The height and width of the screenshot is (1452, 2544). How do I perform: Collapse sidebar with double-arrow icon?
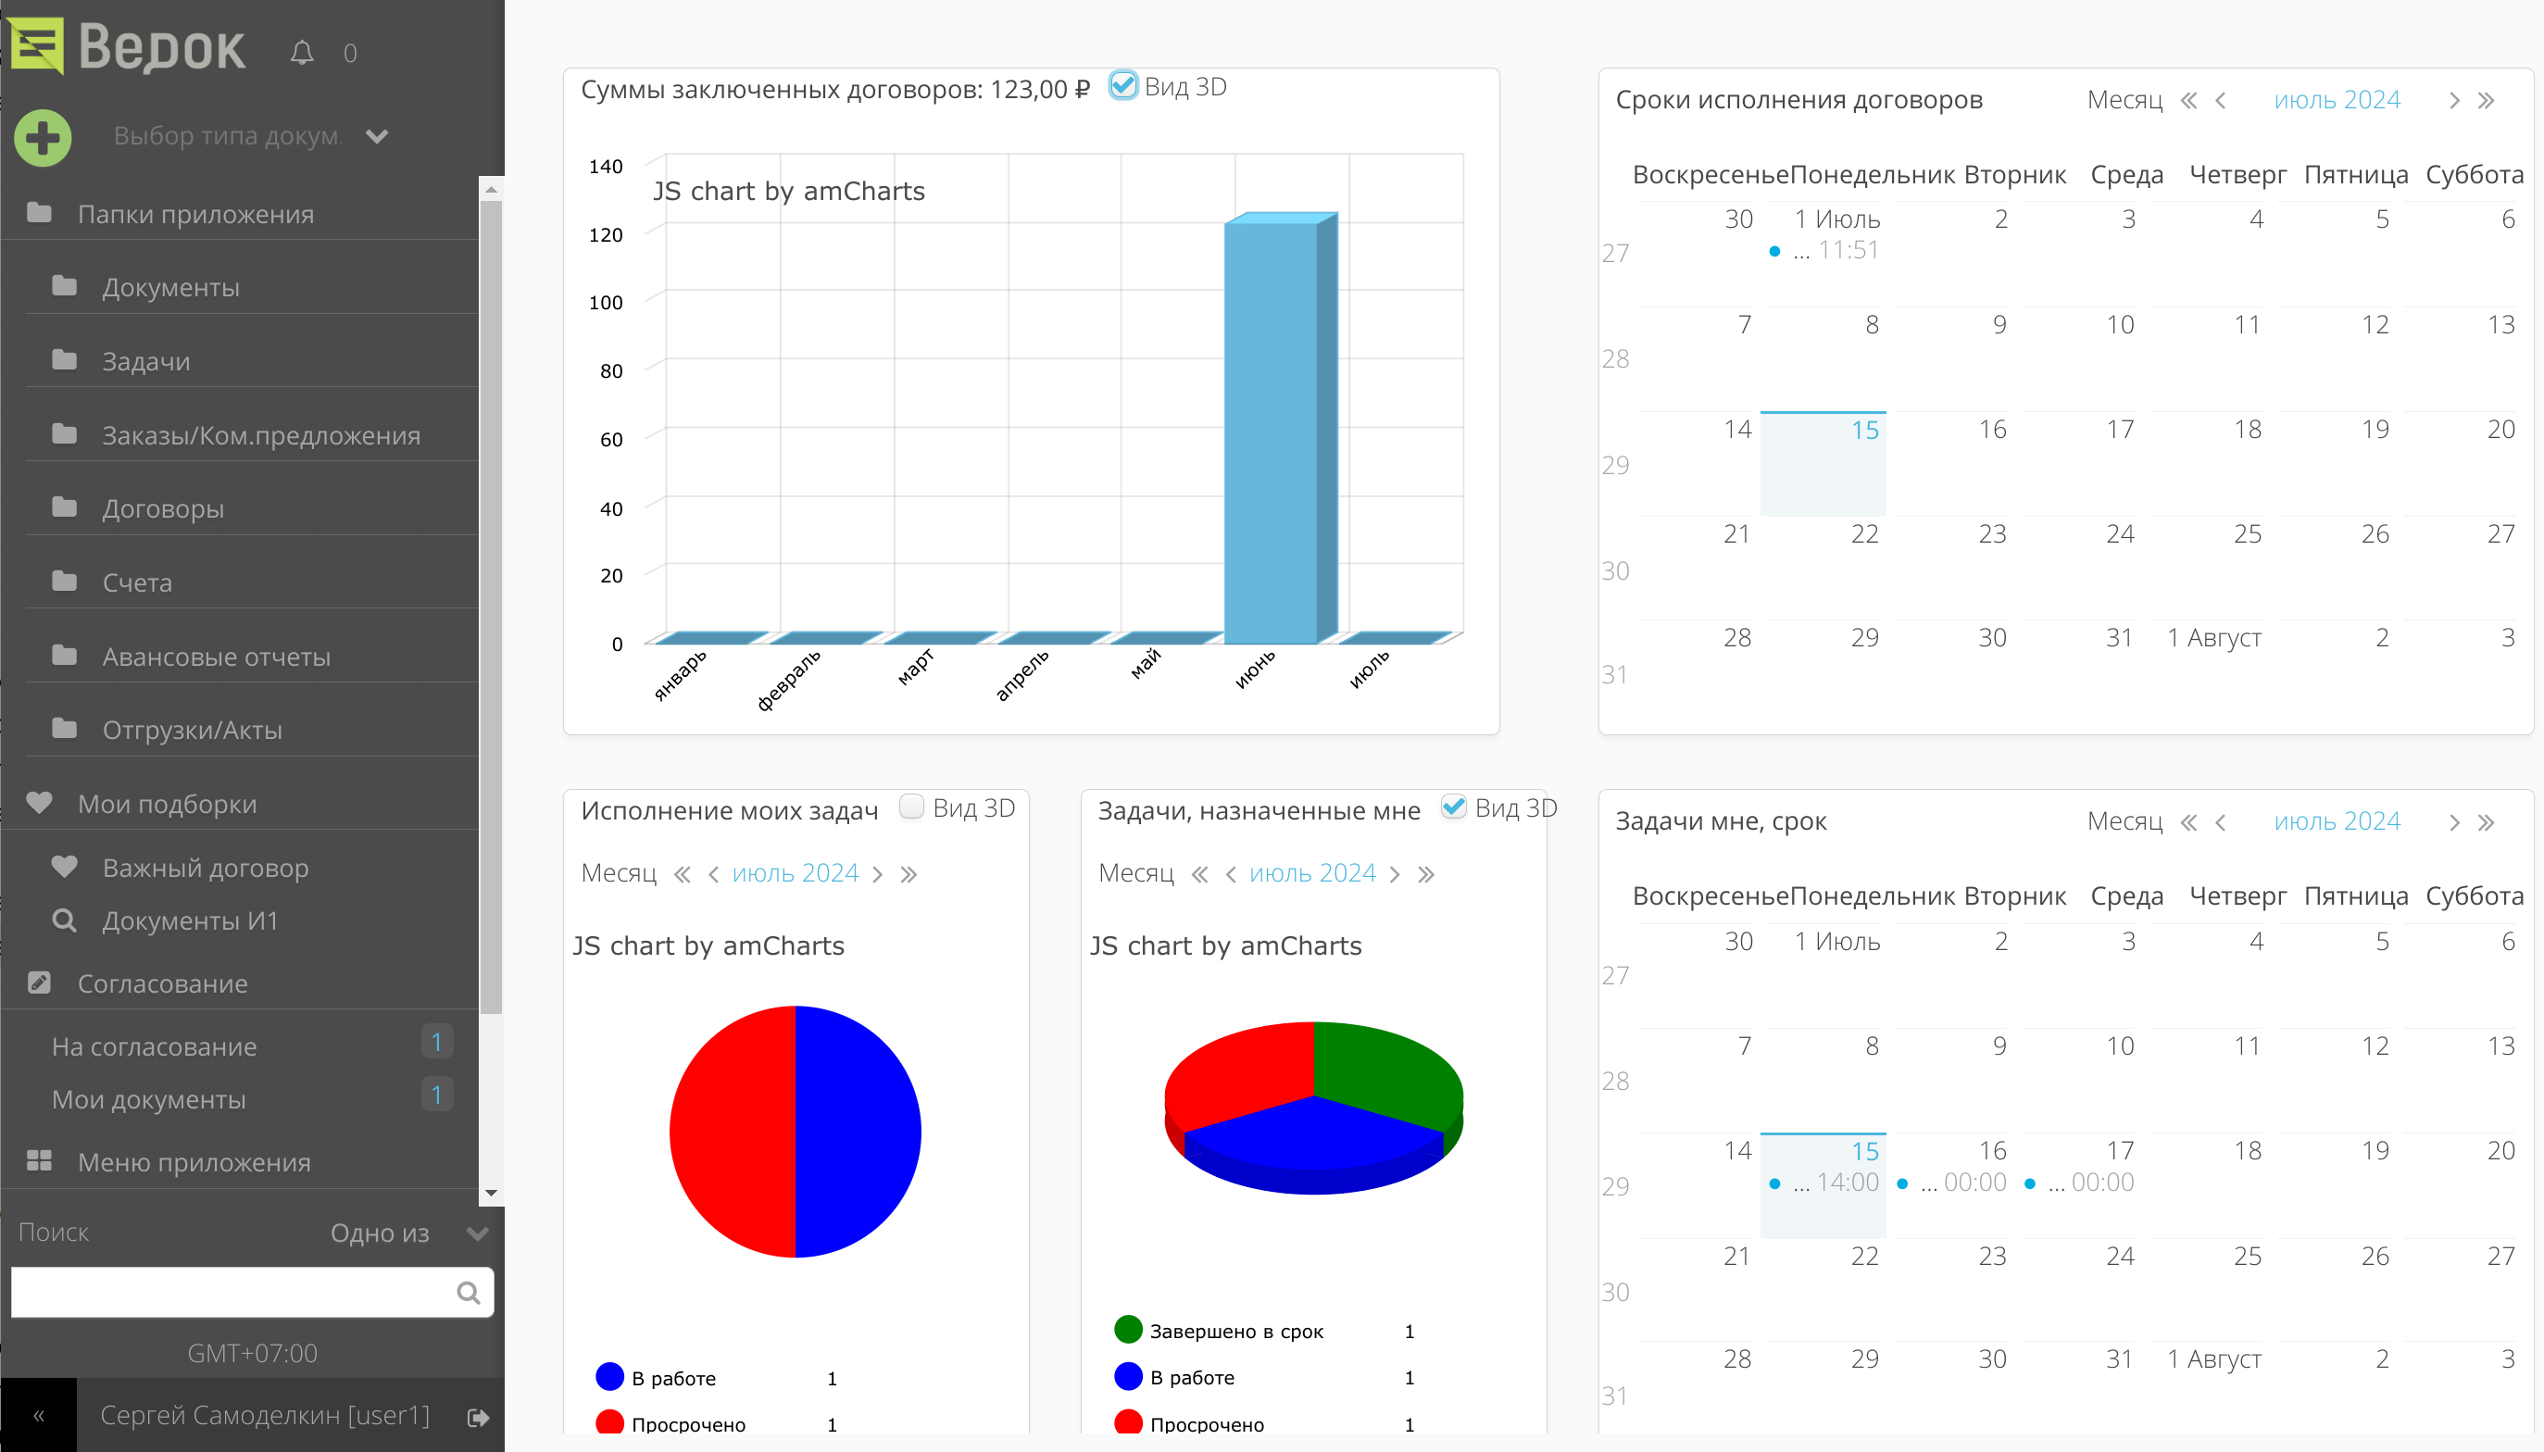(39, 1416)
